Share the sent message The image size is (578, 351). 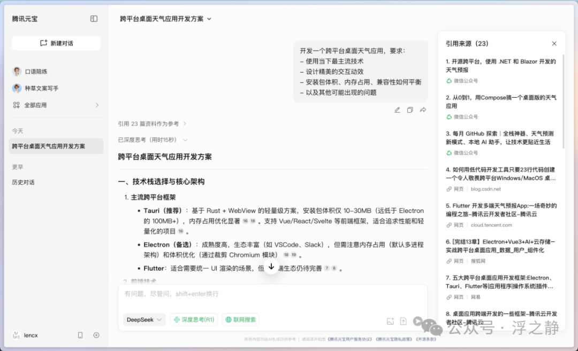tap(423, 110)
